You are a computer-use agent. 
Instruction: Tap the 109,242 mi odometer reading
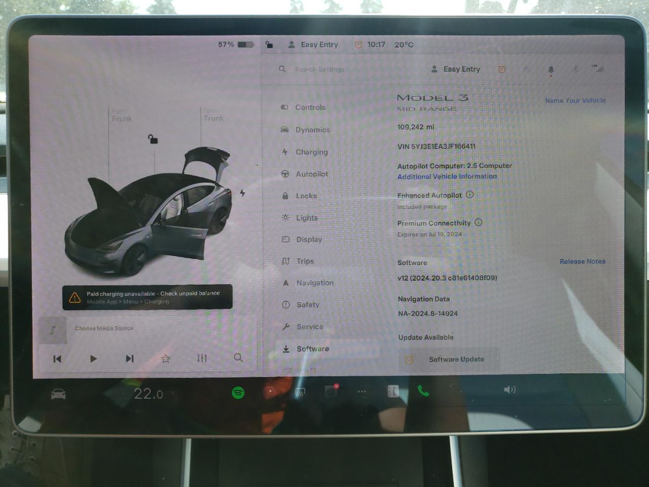pos(415,127)
